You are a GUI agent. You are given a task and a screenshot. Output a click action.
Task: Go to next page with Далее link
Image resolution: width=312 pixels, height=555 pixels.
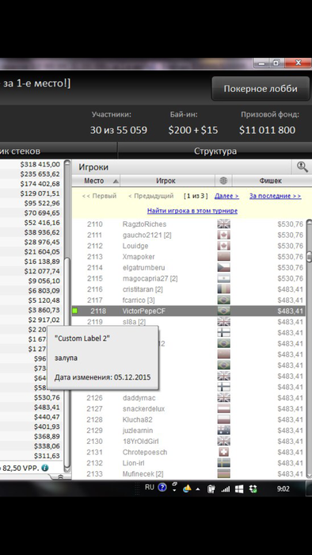pyautogui.click(x=226, y=196)
